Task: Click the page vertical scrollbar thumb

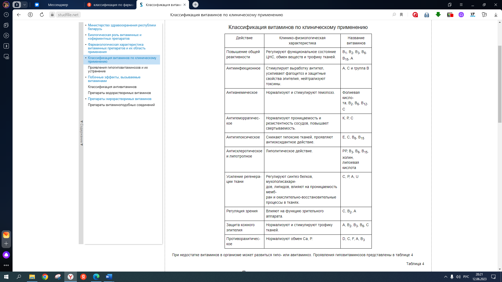Action: (500, 84)
